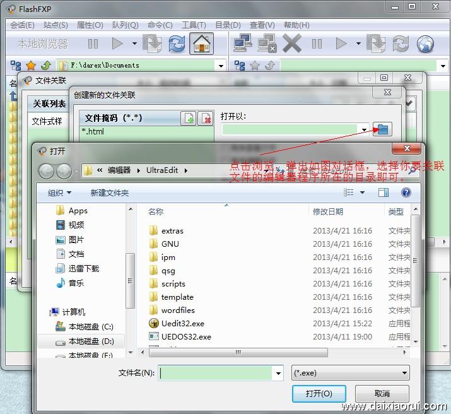The image size is (451, 414).
Task: Click the local pane play button
Action: tap(117, 44)
